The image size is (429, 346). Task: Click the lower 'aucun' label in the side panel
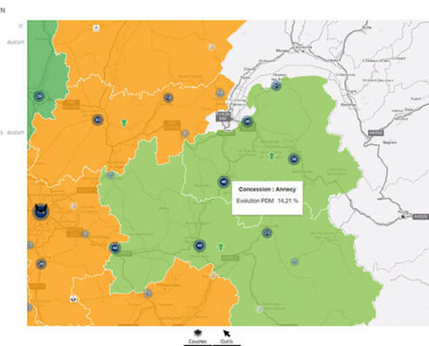(16, 132)
